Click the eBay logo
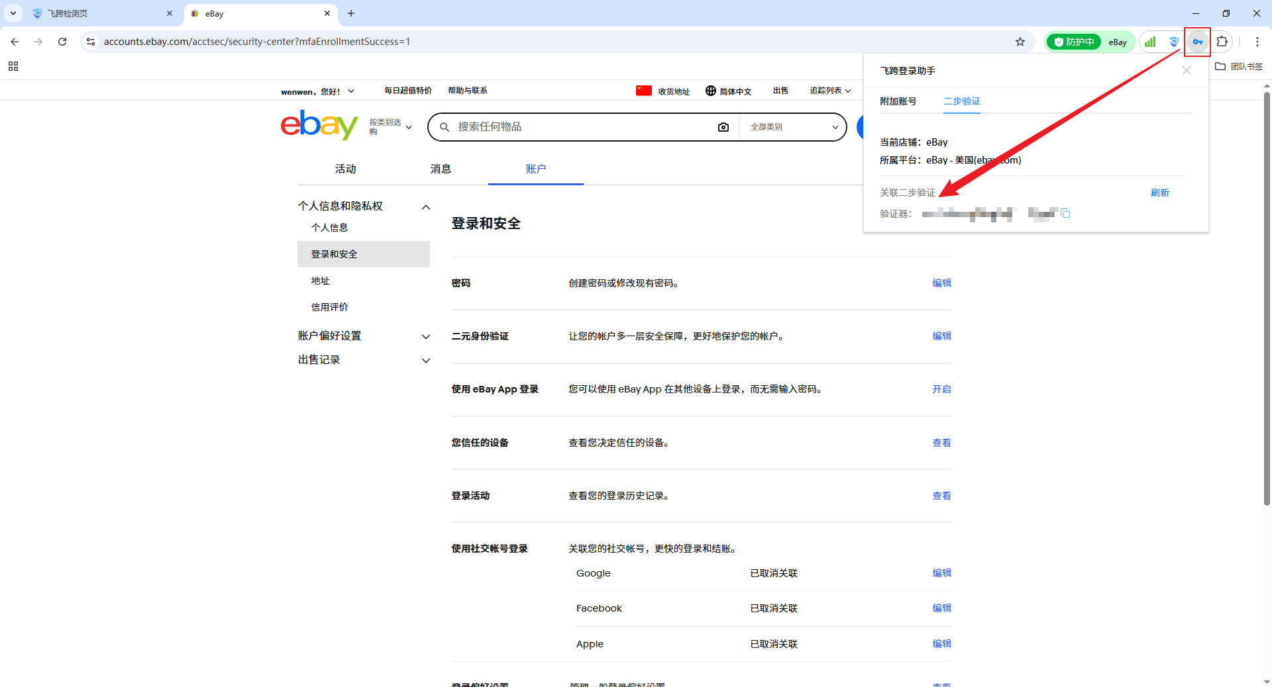Viewport: 1272px width, 687px height. pyautogui.click(x=319, y=125)
